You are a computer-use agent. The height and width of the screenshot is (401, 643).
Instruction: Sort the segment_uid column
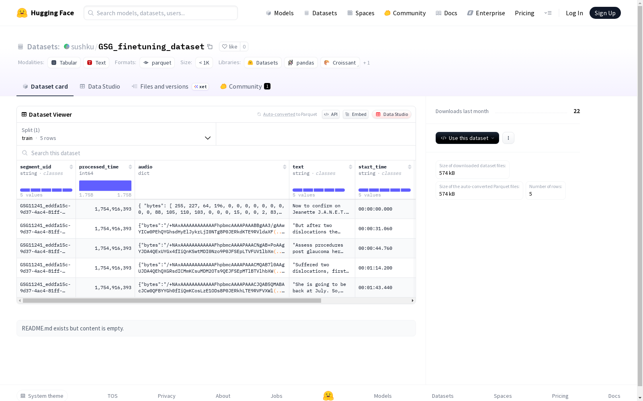71,167
